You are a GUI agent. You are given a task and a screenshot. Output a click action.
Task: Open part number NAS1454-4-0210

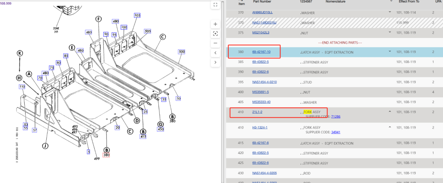pyautogui.click(x=264, y=82)
